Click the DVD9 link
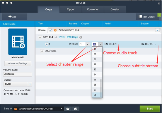 tap(62, 37)
